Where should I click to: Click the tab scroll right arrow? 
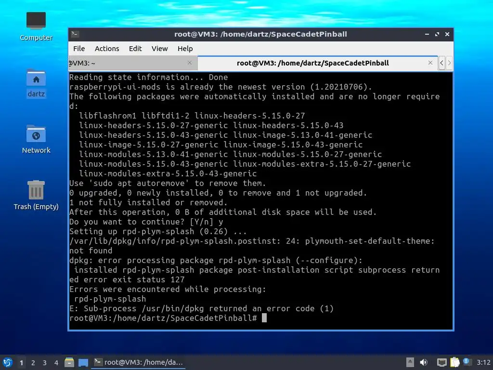click(x=449, y=63)
